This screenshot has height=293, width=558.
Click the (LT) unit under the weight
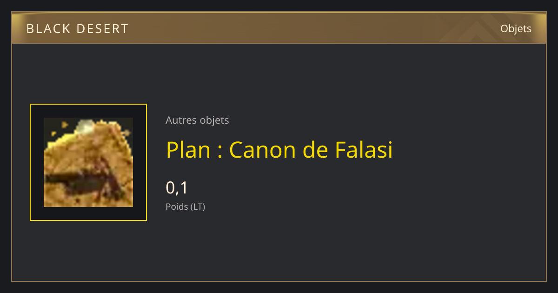click(x=198, y=206)
